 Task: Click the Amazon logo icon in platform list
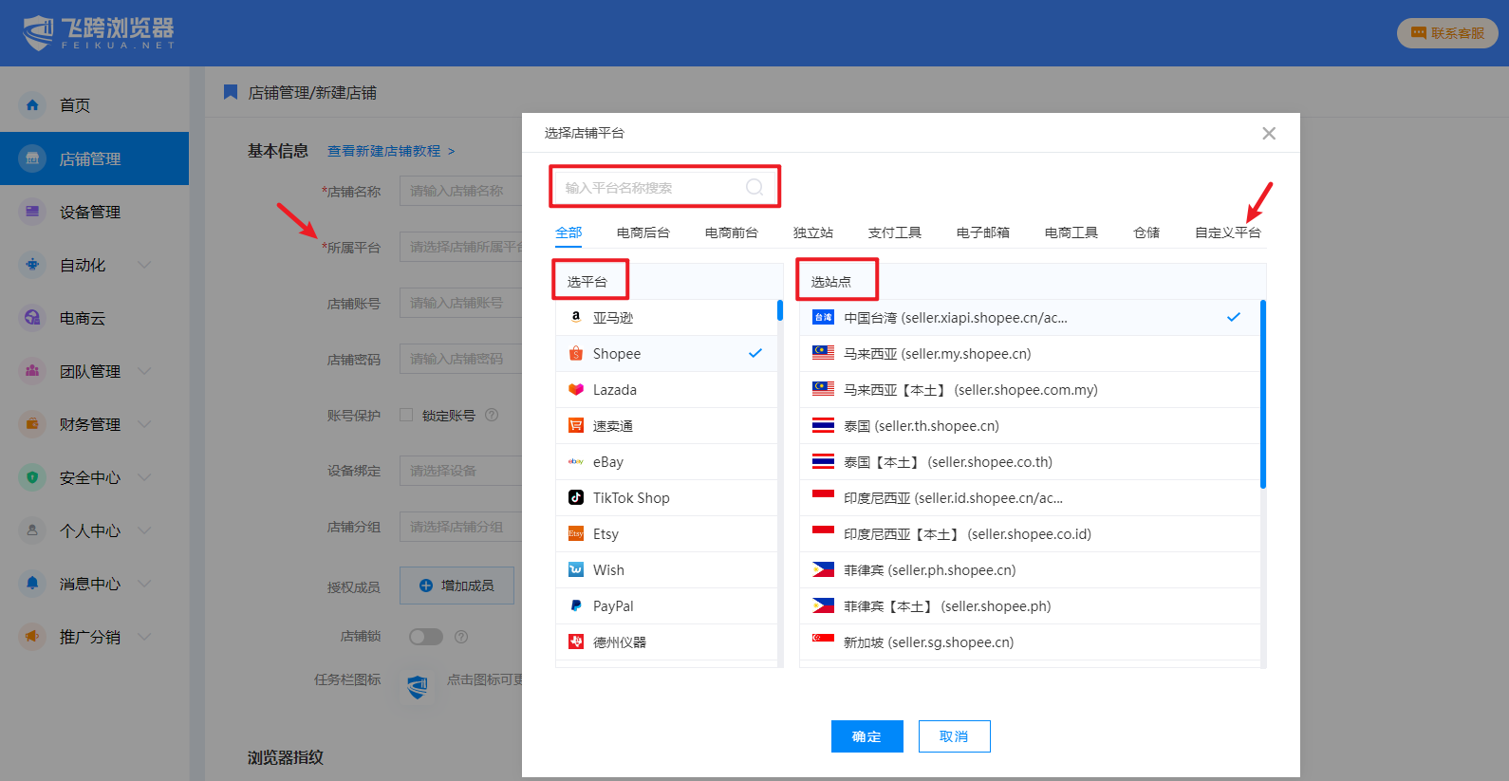576,317
